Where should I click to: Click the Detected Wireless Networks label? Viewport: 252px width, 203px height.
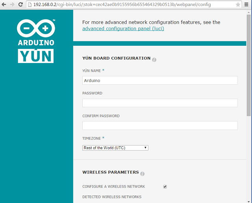[112, 197]
